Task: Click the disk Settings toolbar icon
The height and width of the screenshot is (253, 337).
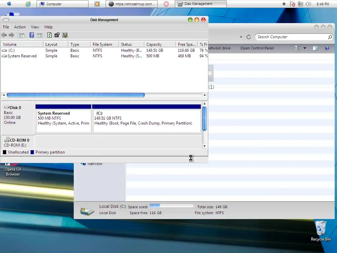Action: coord(65,35)
